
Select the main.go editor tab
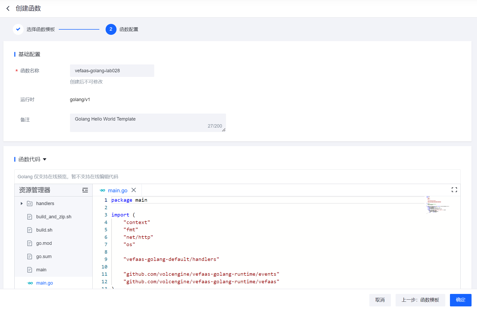click(x=117, y=190)
